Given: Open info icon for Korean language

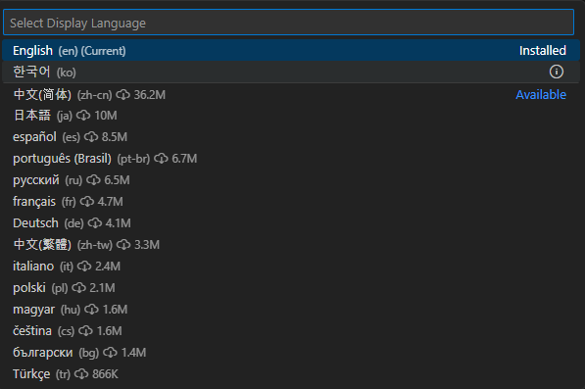Looking at the screenshot, I should (x=557, y=72).
